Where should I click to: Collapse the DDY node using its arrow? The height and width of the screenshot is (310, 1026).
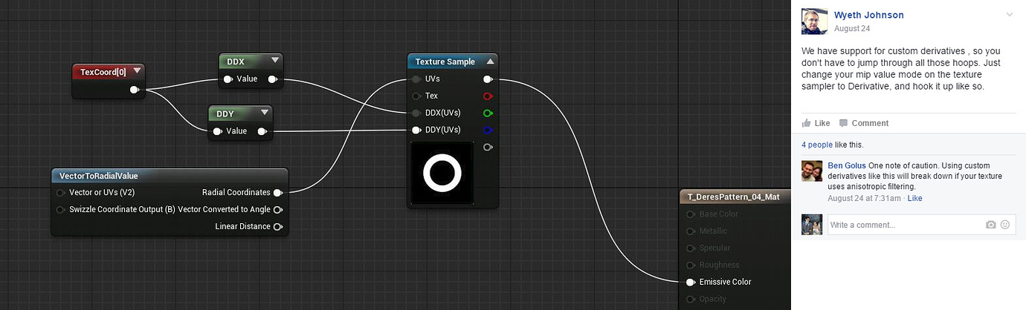pos(264,113)
